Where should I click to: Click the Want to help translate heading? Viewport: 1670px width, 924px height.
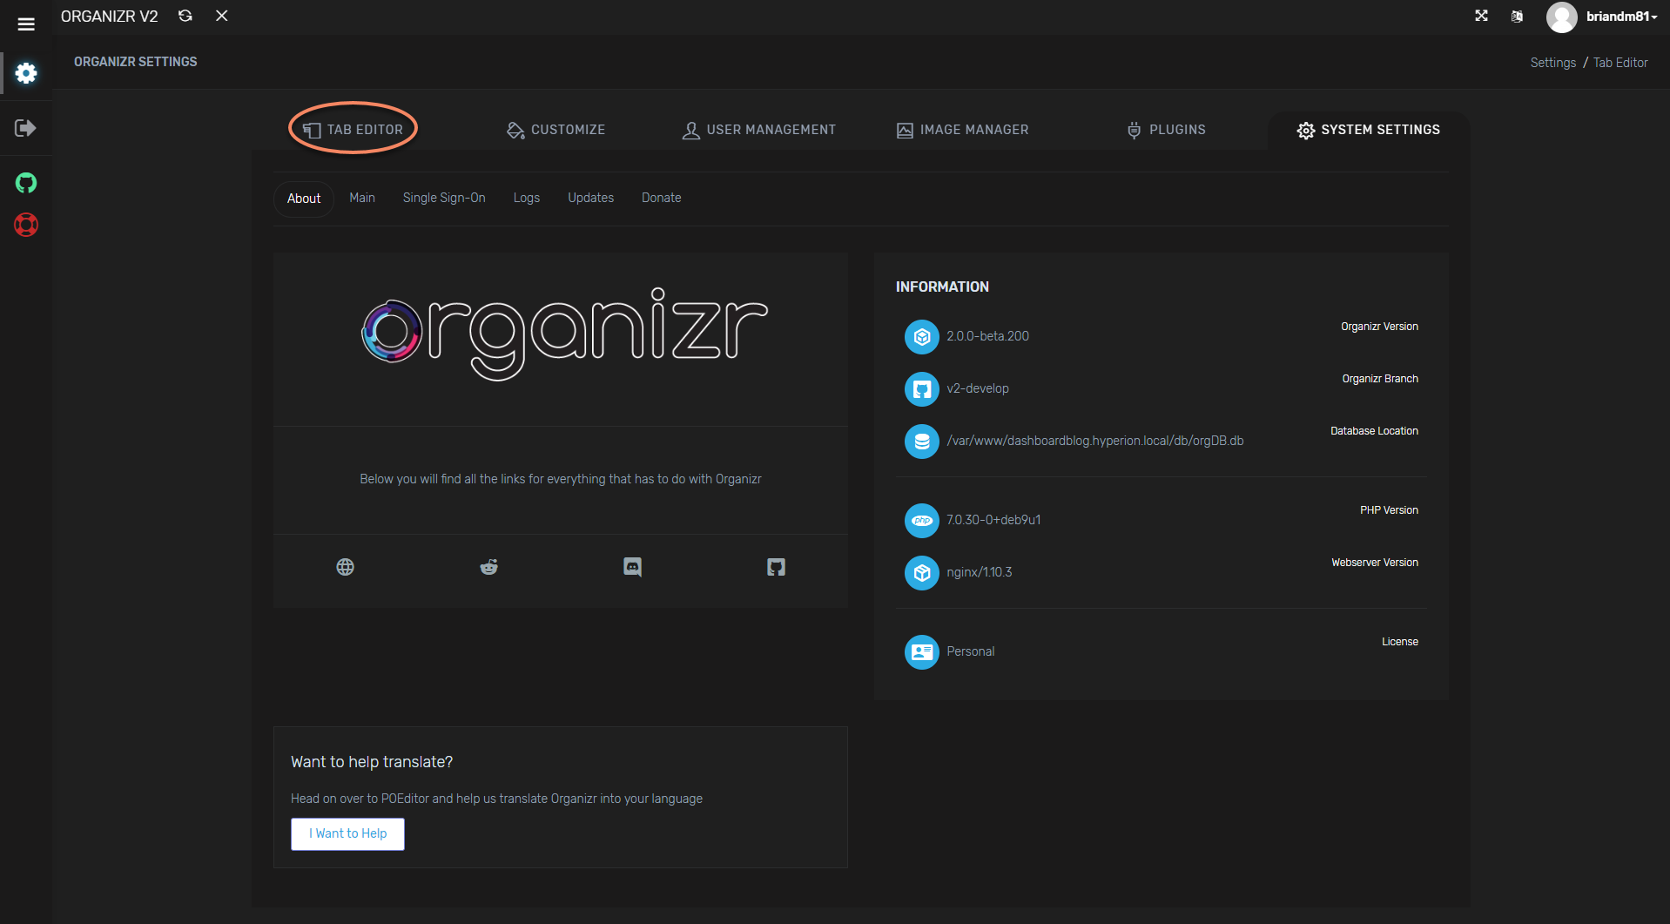pos(372,762)
